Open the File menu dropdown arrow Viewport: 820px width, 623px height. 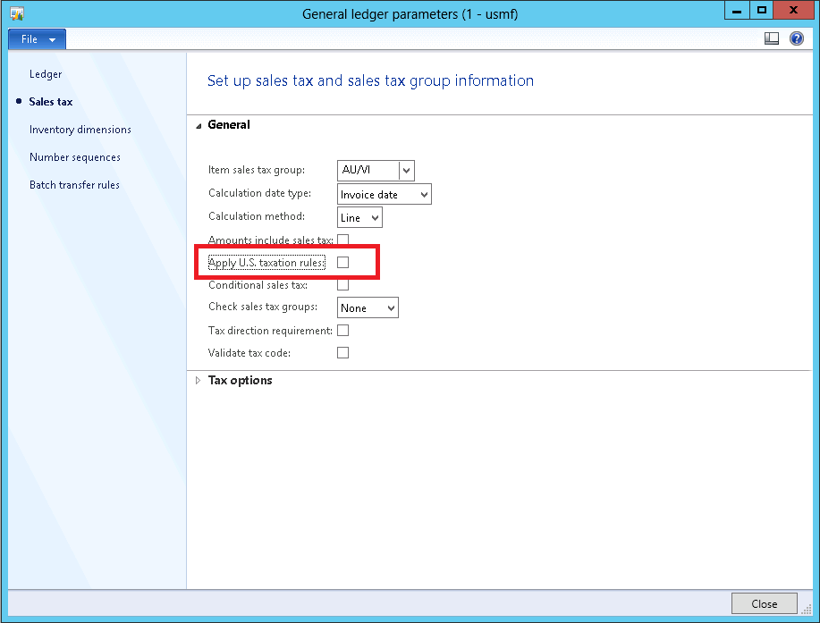(50, 38)
